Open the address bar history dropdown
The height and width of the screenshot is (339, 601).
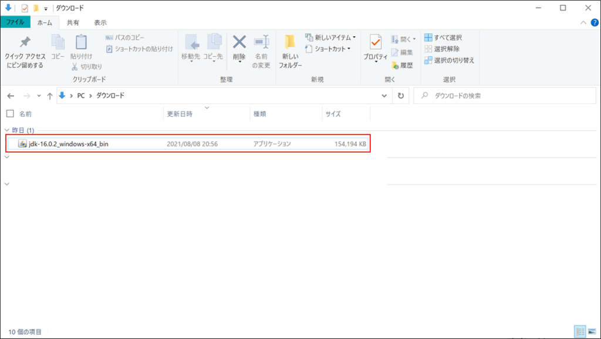[384, 96]
